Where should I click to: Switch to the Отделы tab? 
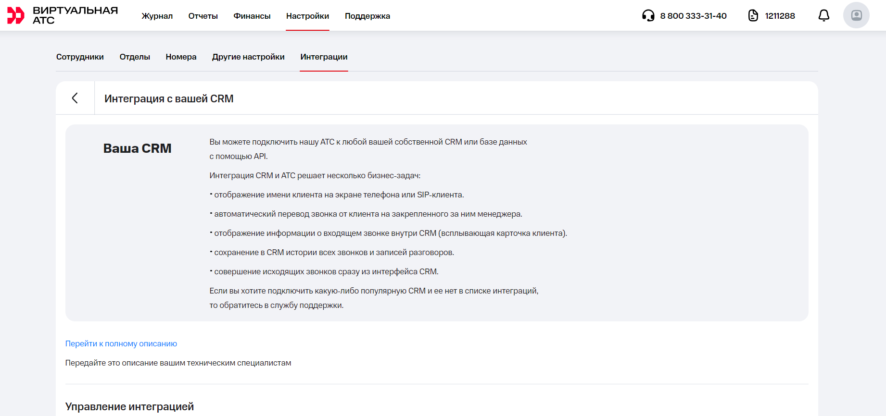pyautogui.click(x=135, y=57)
